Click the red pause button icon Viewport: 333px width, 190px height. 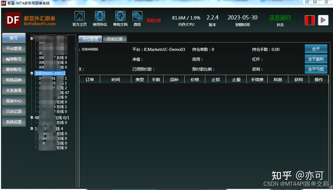point(310,20)
